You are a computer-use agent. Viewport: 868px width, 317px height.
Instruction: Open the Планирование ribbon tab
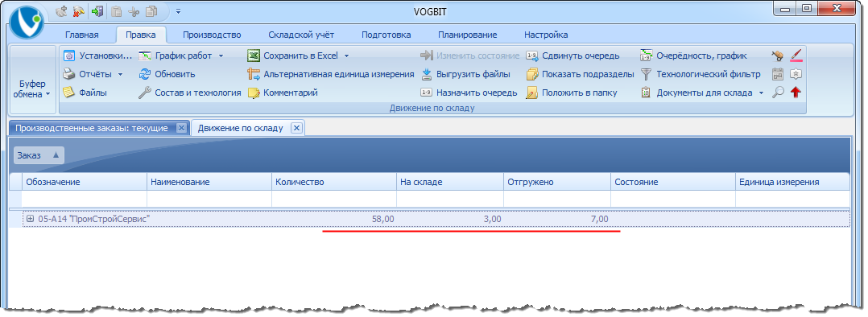tap(468, 35)
